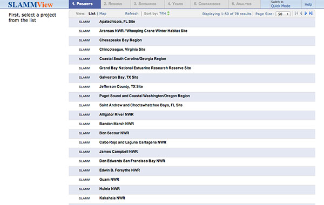
Task: Open the 3. Scenarios tab
Action: point(148,4)
